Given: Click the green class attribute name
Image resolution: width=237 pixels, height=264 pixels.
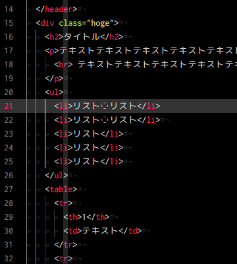Looking at the screenshot, I should pos(70,23).
